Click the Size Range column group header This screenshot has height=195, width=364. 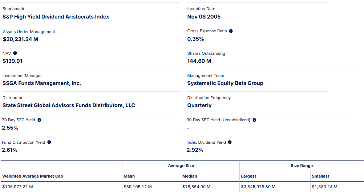[302, 166]
